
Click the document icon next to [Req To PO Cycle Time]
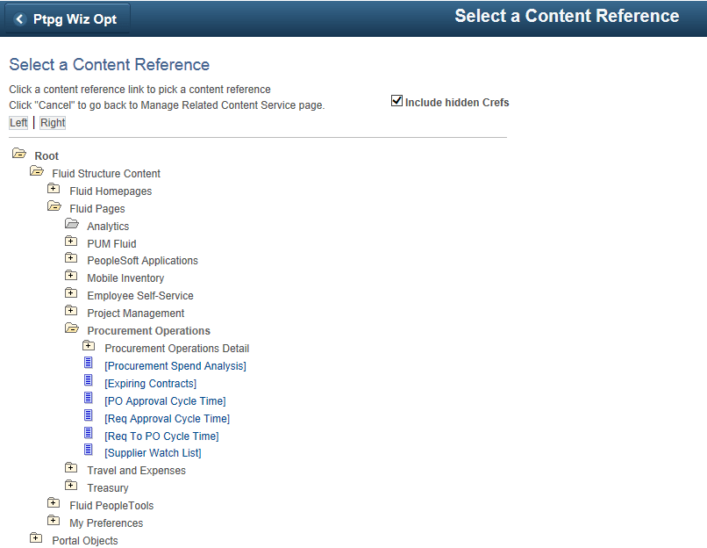click(89, 433)
